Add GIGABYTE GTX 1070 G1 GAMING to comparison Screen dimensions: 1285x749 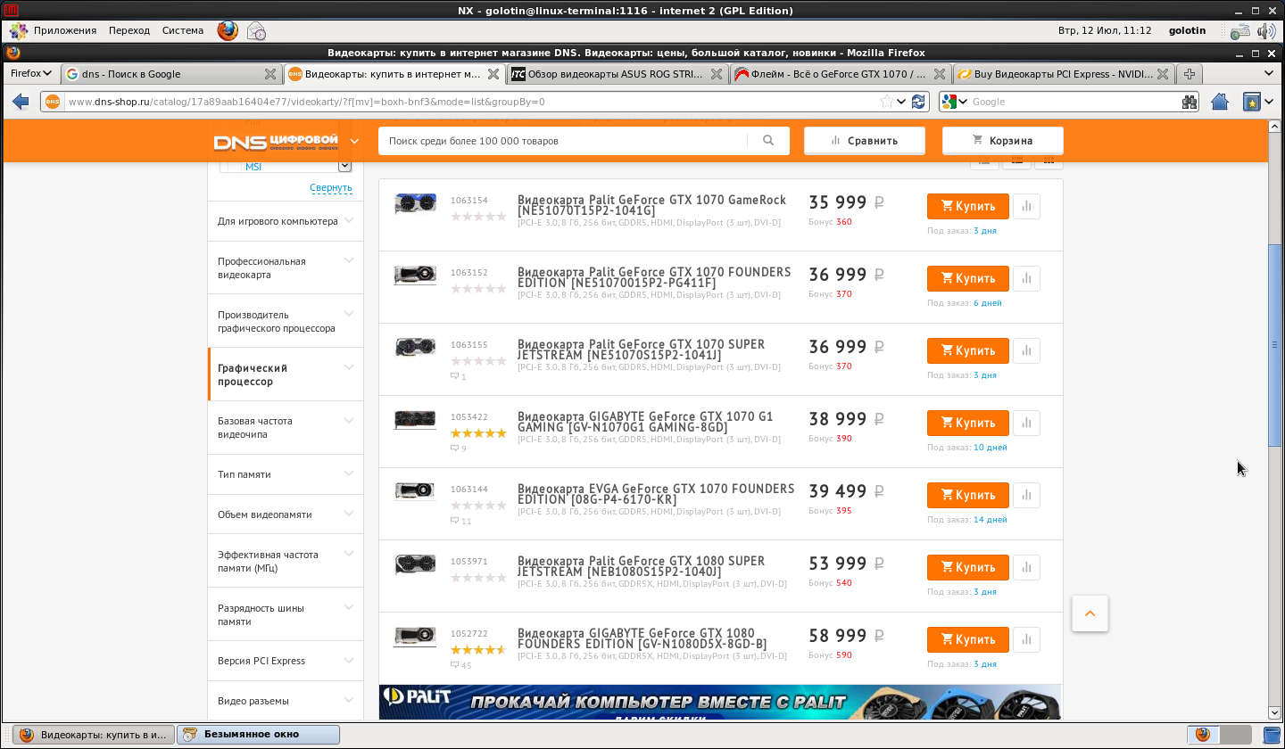(x=1026, y=423)
